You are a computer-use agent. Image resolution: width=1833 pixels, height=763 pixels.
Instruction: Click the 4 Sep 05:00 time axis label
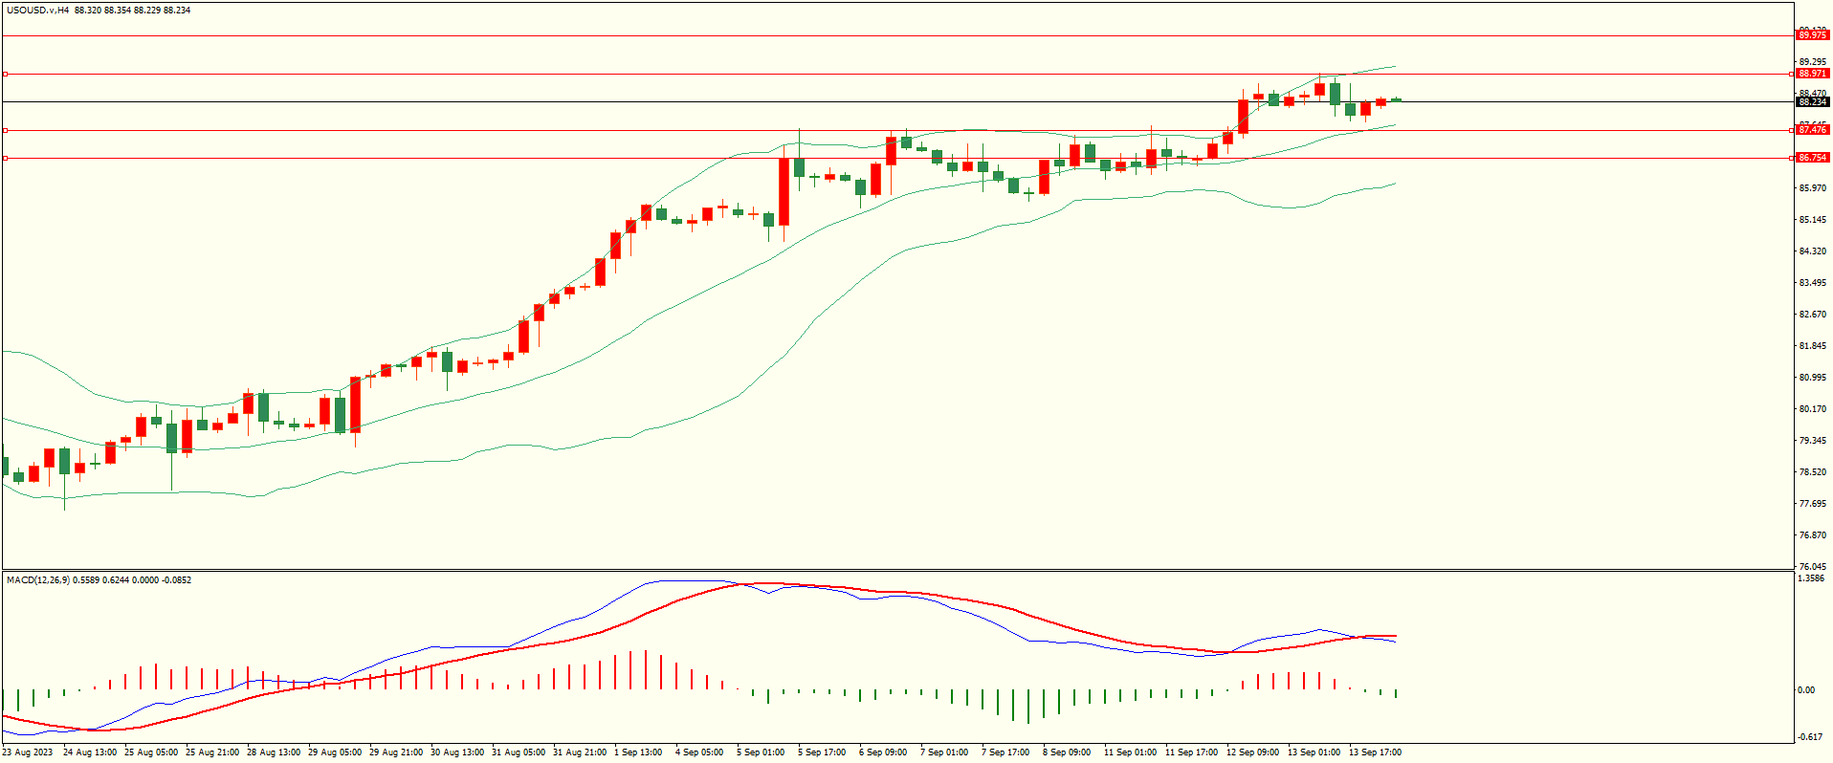point(699,752)
